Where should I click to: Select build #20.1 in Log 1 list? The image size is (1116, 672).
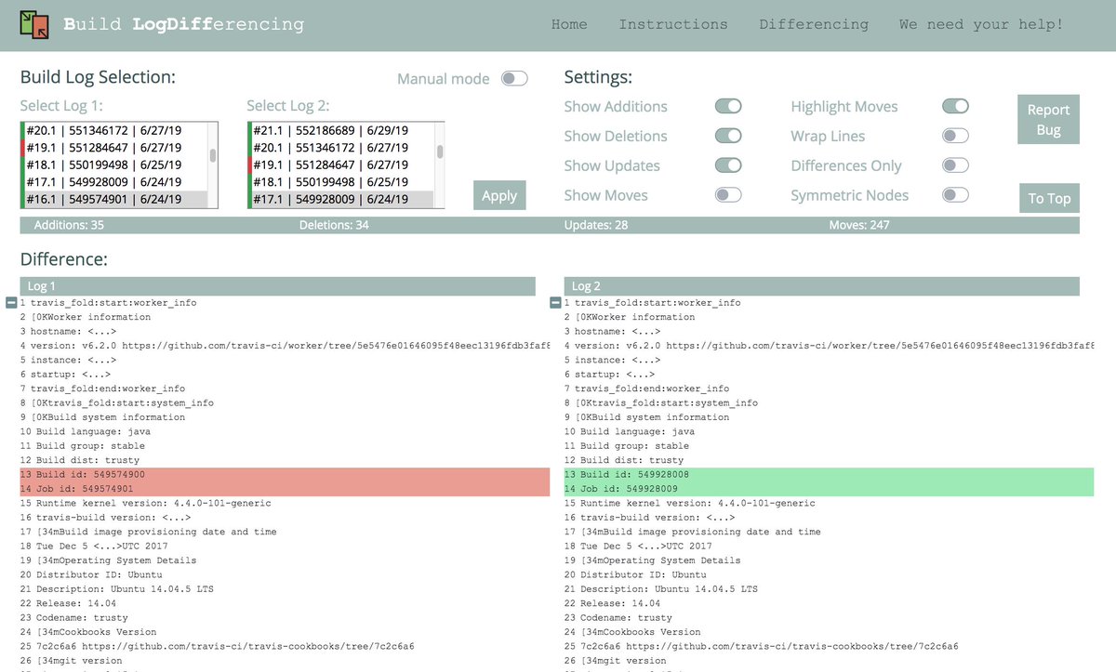(115, 130)
